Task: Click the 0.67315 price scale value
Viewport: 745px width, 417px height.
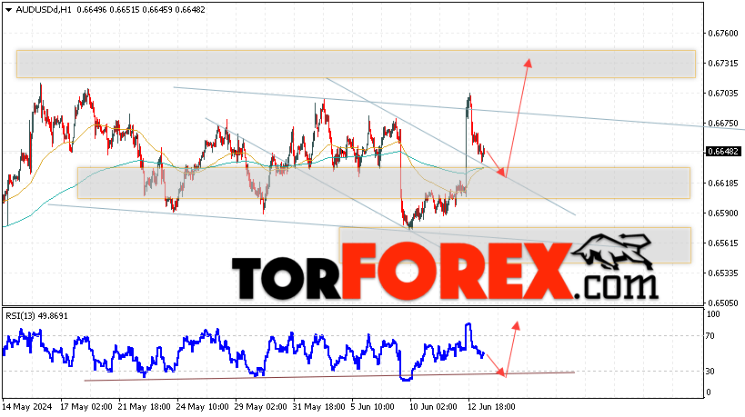Action: pos(723,63)
